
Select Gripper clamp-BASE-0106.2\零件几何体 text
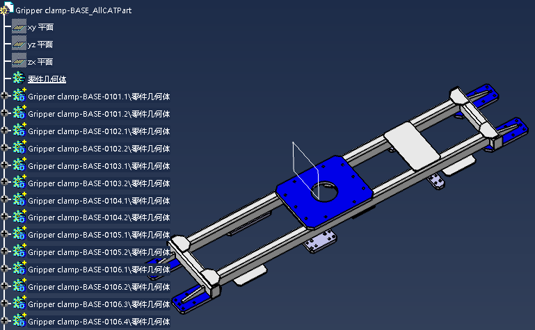99,287
